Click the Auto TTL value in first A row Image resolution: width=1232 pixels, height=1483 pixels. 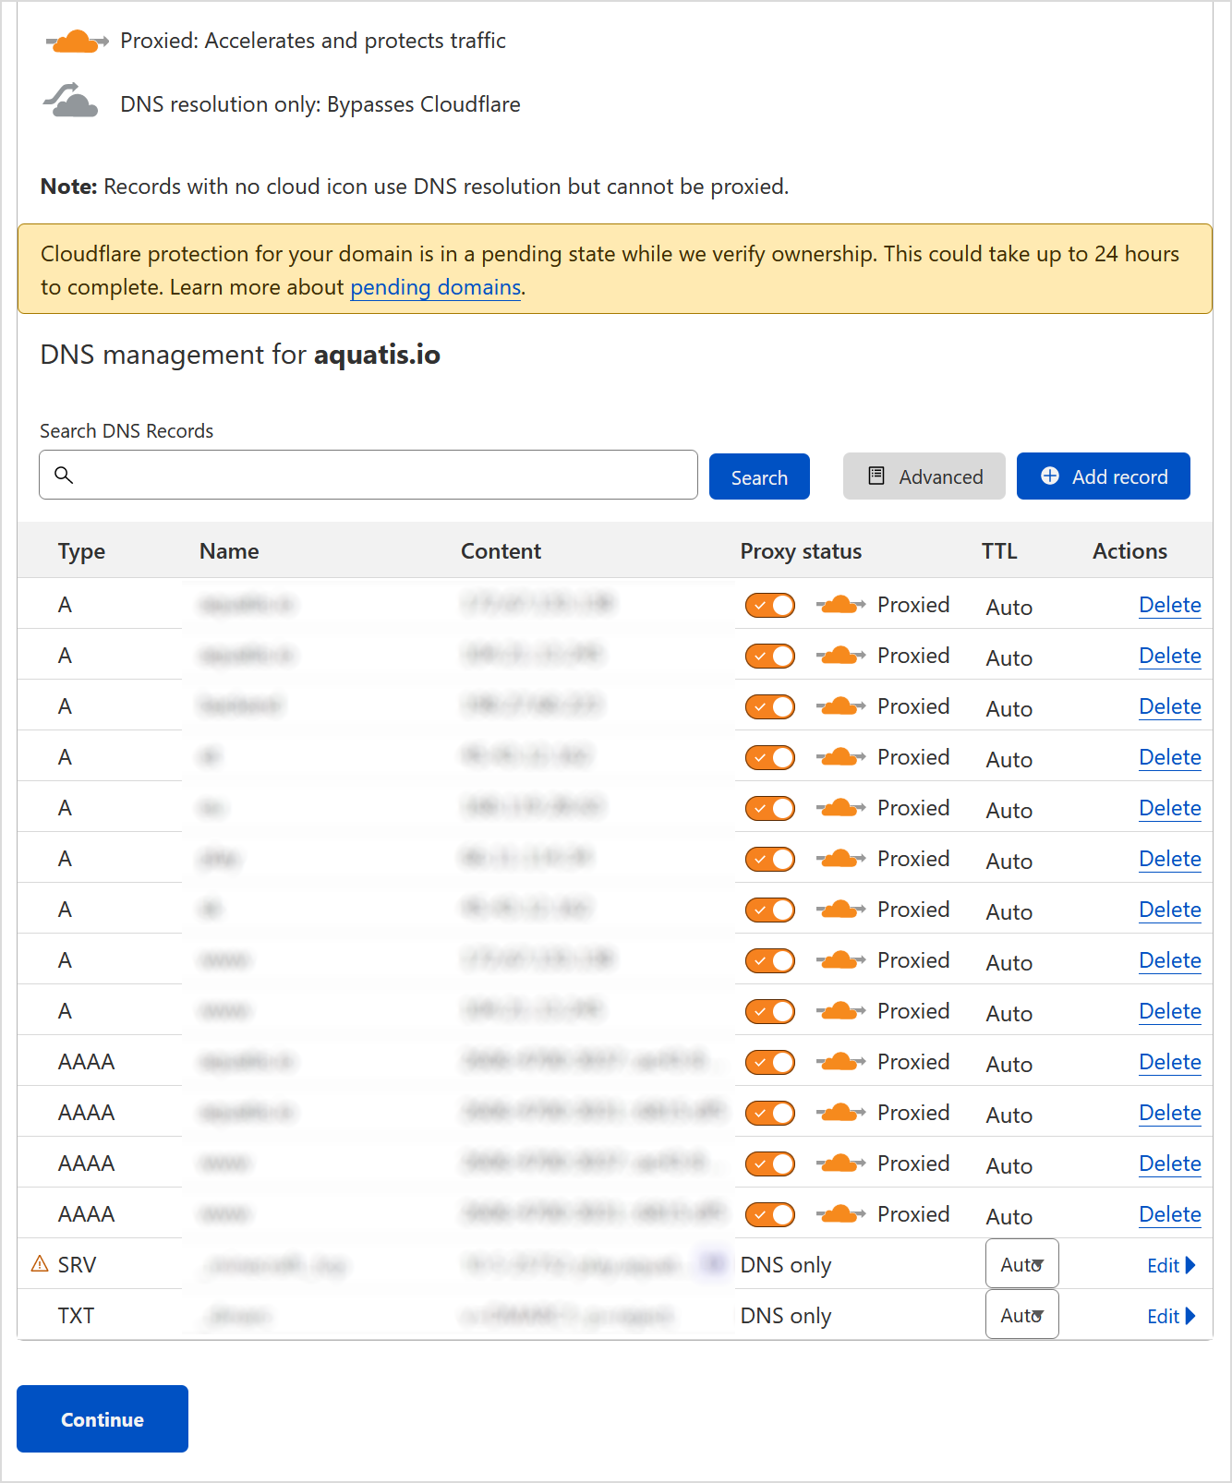[x=1009, y=608]
